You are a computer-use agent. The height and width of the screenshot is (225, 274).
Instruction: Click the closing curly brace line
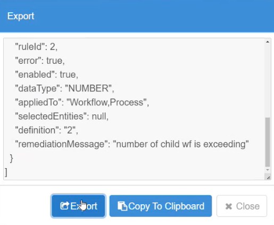[x=11, y=158]
